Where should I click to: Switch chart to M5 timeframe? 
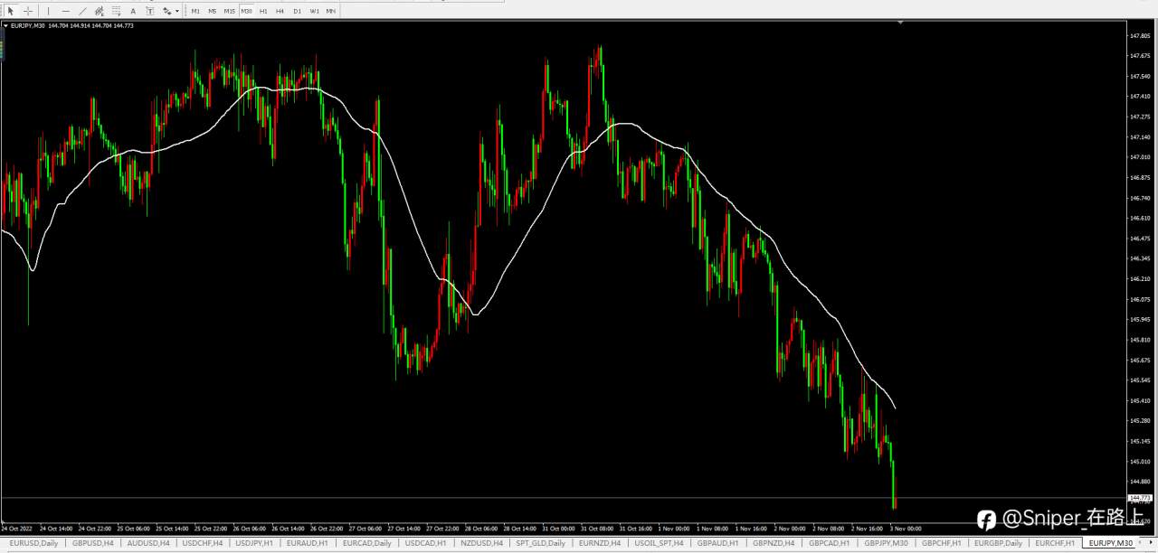pos(213,11)
